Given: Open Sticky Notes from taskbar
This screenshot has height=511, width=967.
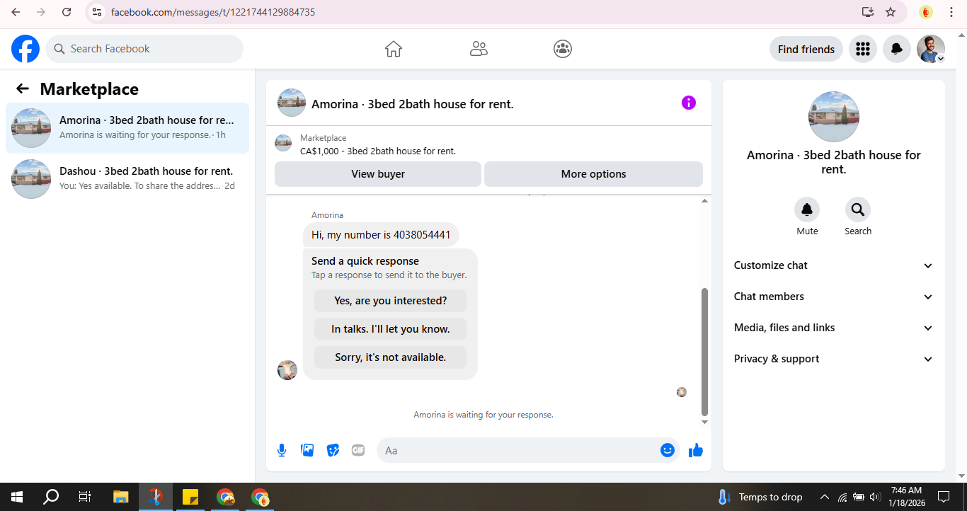Looking at the screenshot, I should pyautogui.click(x=190, y=497).
